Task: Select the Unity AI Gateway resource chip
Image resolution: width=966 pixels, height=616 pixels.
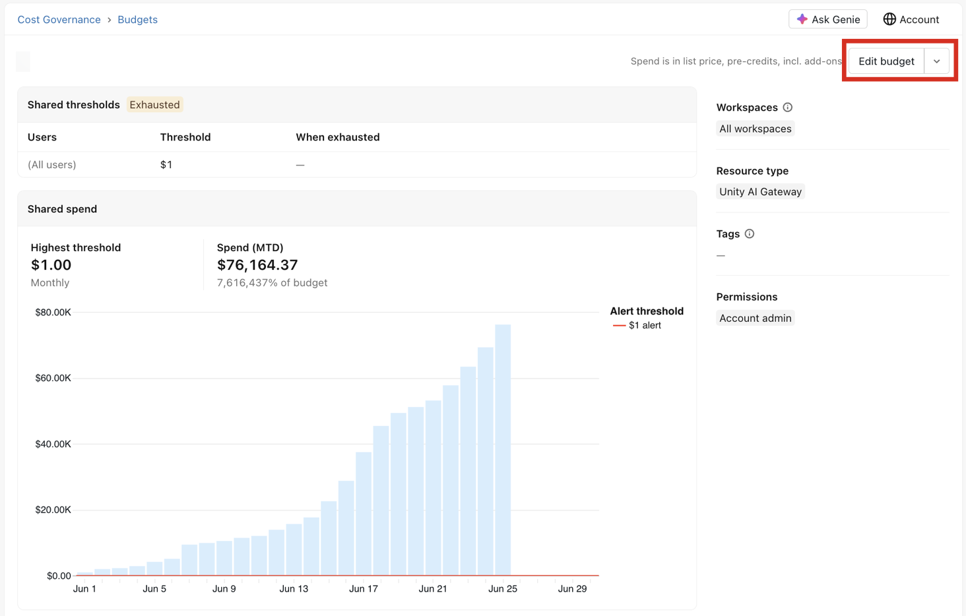Action: [760, 192]
